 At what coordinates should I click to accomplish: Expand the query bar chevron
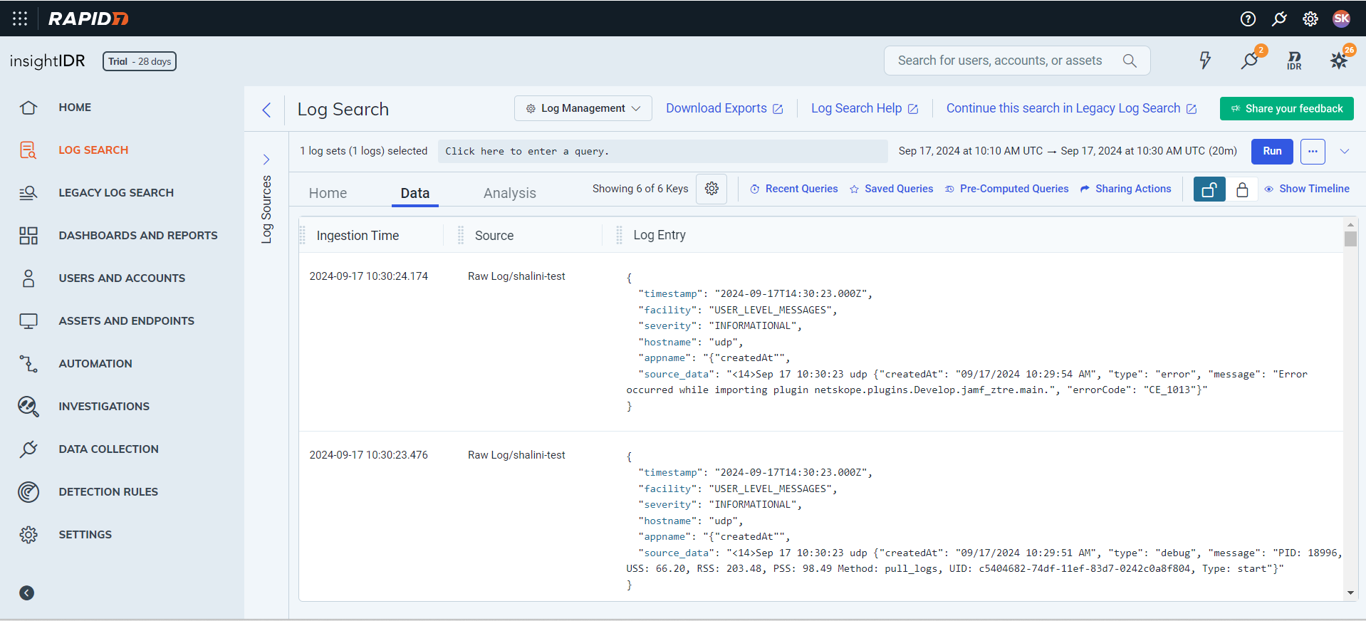1345,151
